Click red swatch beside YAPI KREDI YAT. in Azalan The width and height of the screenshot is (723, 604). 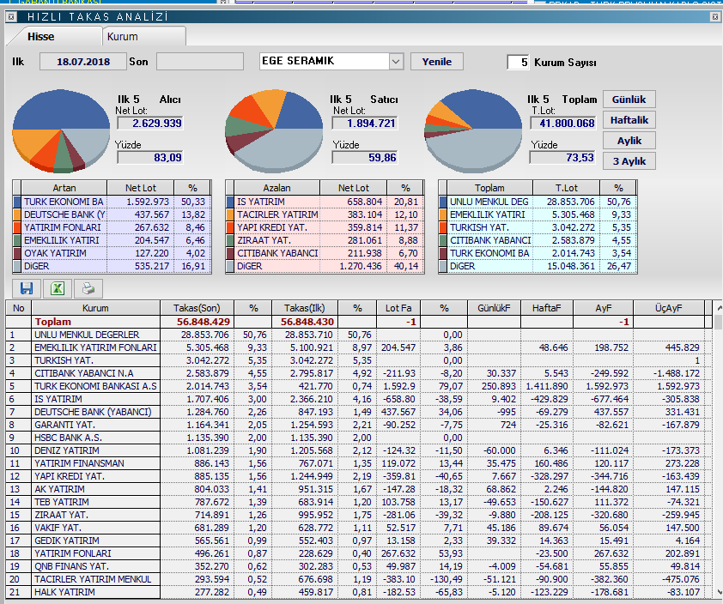coord(230,227)
